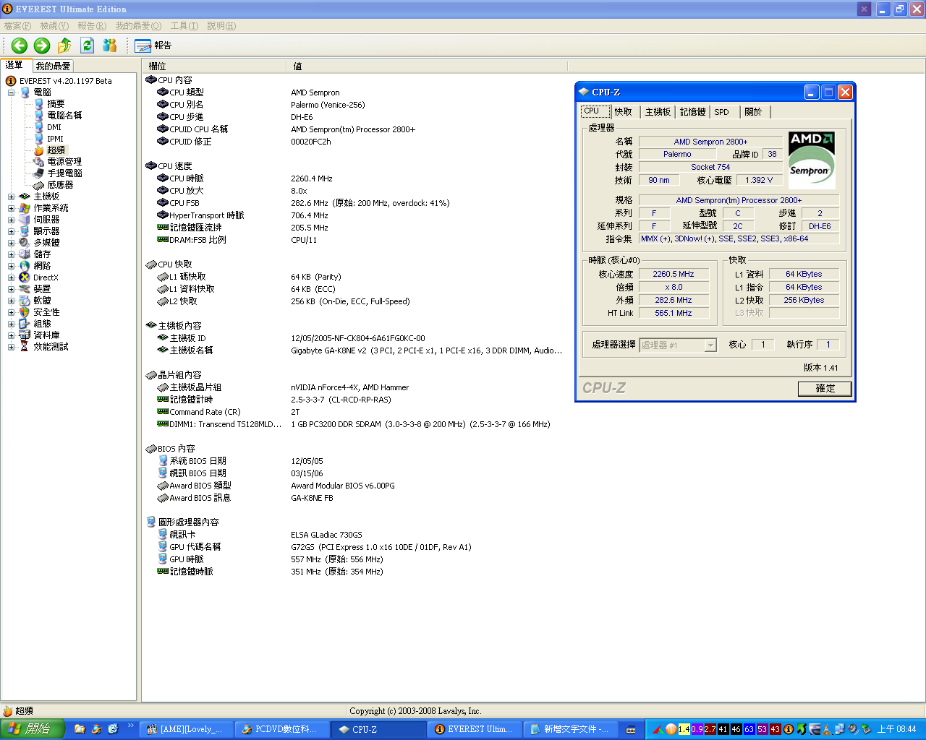Viewport: 926px width, 740px height.
Task: Expand the 作業系統 tree node
Action: 11,208
